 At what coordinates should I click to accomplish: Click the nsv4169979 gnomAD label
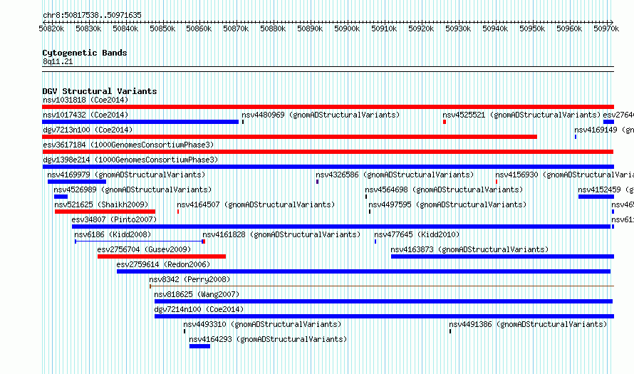pos(126,175)
